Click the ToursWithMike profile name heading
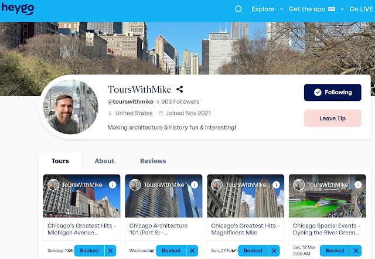This screenshot has width=375, height=259. tap(139, 90)
